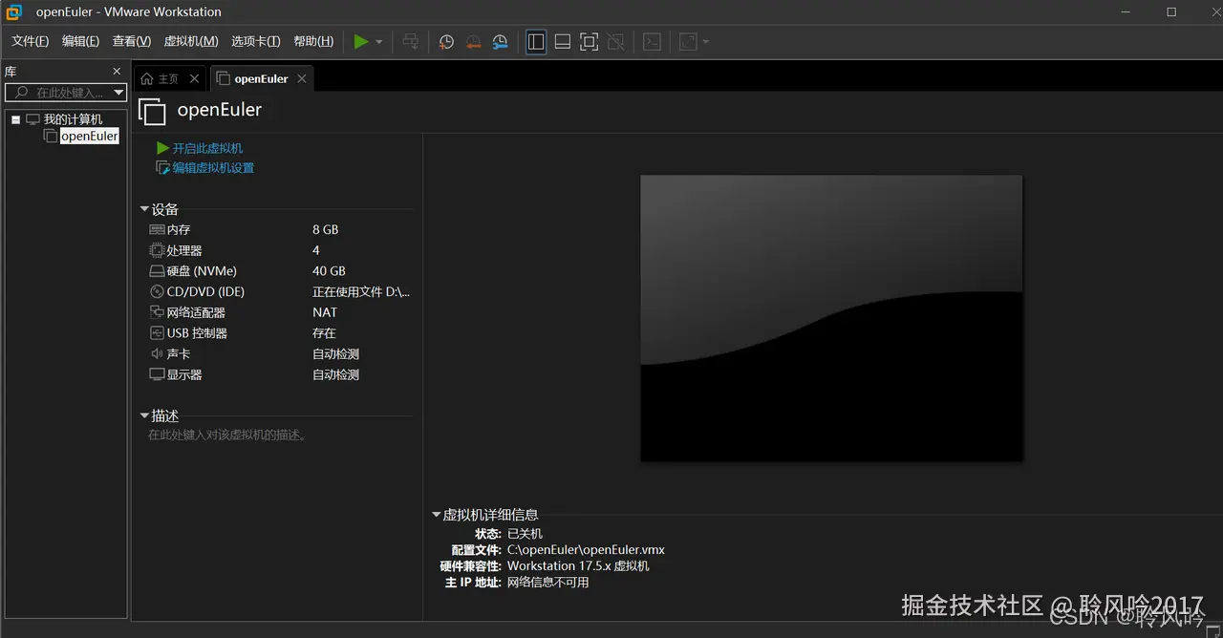Show or hide the thumbnail bar
1223x638 pixels.
point(562,41)
